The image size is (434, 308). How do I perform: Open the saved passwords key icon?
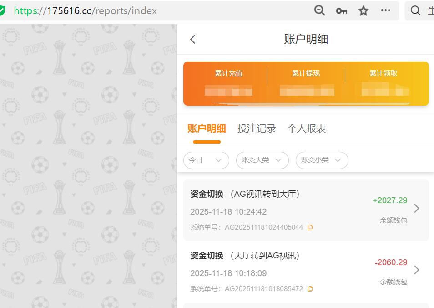point(341,10)
